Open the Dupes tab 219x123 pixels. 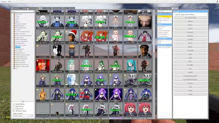tap(65, 8)
